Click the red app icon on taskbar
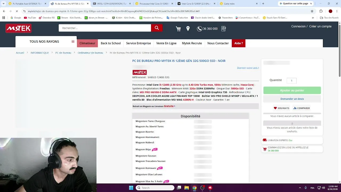 [x=210, y=188]
